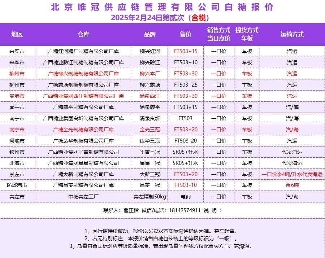This screenshot has width=325, height=258.
Task: Click the 钦州市 region cell
Action: coord(17,152)
